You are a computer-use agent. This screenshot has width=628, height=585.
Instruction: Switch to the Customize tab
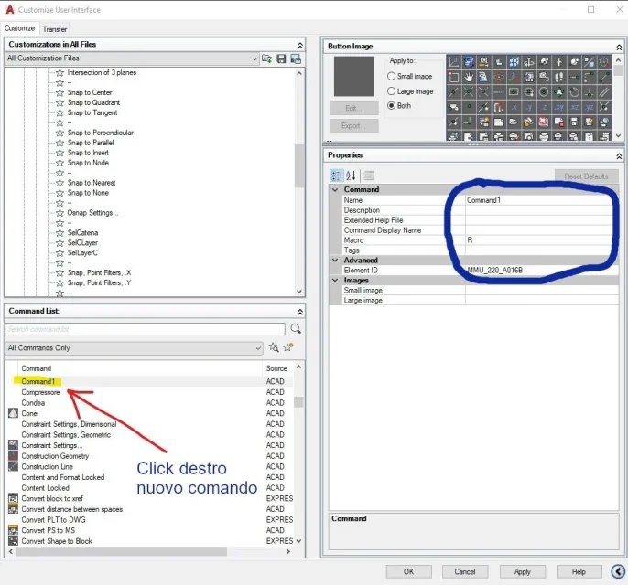(19, 28)
